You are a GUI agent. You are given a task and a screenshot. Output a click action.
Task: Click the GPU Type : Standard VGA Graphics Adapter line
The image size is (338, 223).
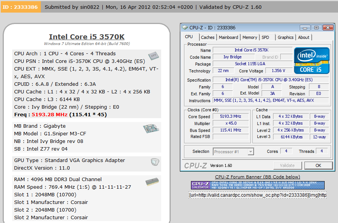click(70, 160)
